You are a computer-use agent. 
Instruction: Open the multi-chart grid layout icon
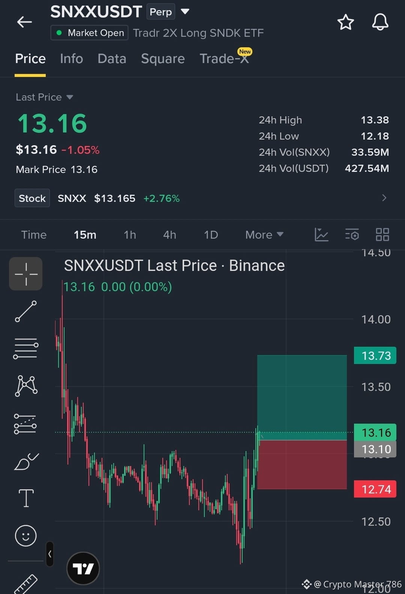coord(382,235)
